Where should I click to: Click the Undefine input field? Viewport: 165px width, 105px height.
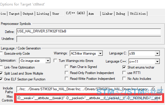89,39
